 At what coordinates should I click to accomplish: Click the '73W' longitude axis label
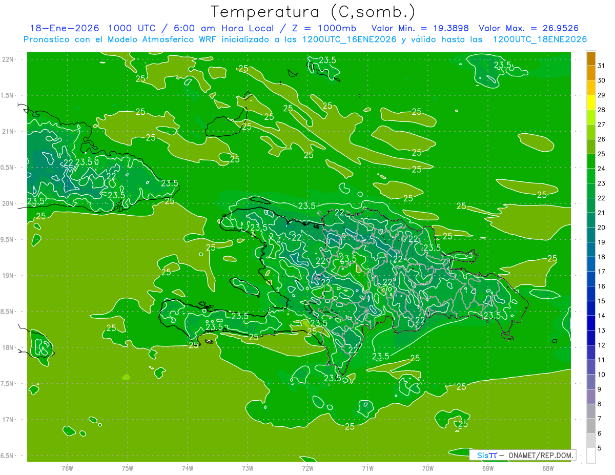248,468
